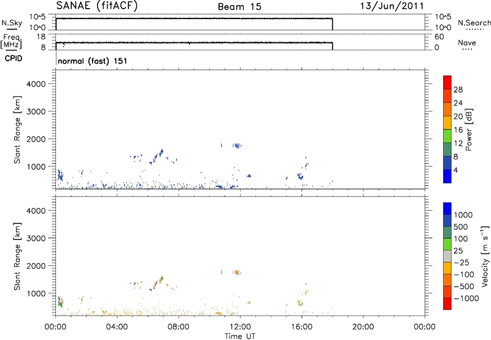Select the leftmost '00:00' time label
491x340 pixels.
[55, 327]
